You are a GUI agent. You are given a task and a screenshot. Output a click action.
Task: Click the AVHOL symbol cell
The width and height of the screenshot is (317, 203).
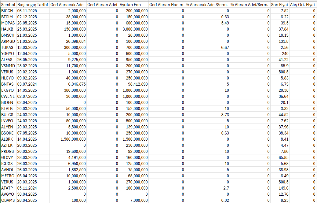(x=8, y=170)
